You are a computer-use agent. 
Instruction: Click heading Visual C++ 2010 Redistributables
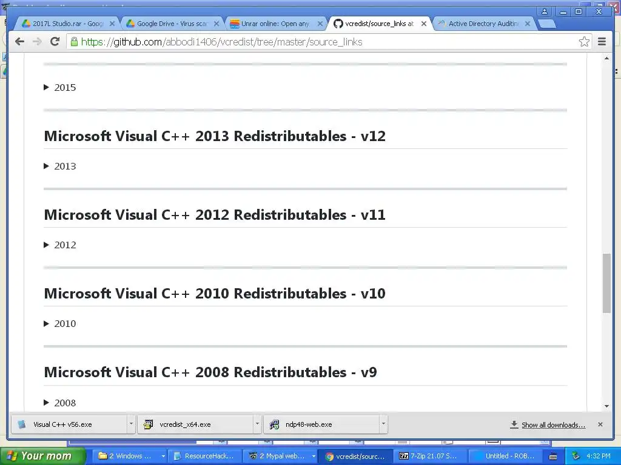(215, 294)
